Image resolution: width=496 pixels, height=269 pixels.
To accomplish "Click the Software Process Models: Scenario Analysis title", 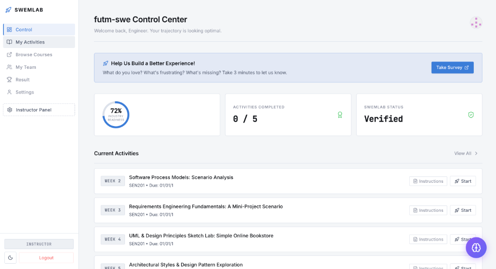I will coord(181,177).
